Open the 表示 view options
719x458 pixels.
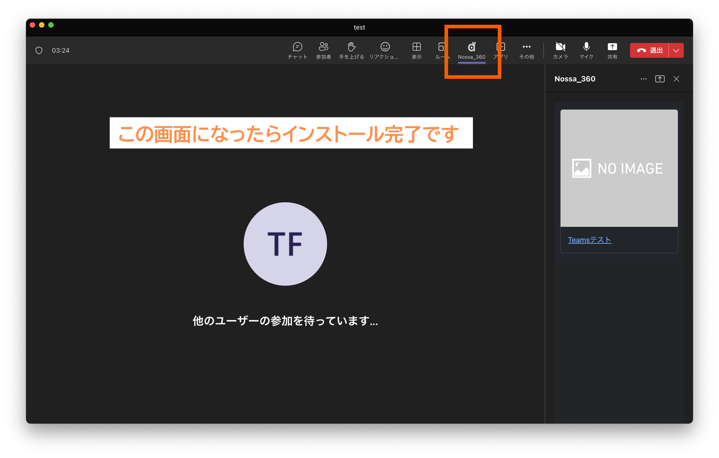coord(416,50)
